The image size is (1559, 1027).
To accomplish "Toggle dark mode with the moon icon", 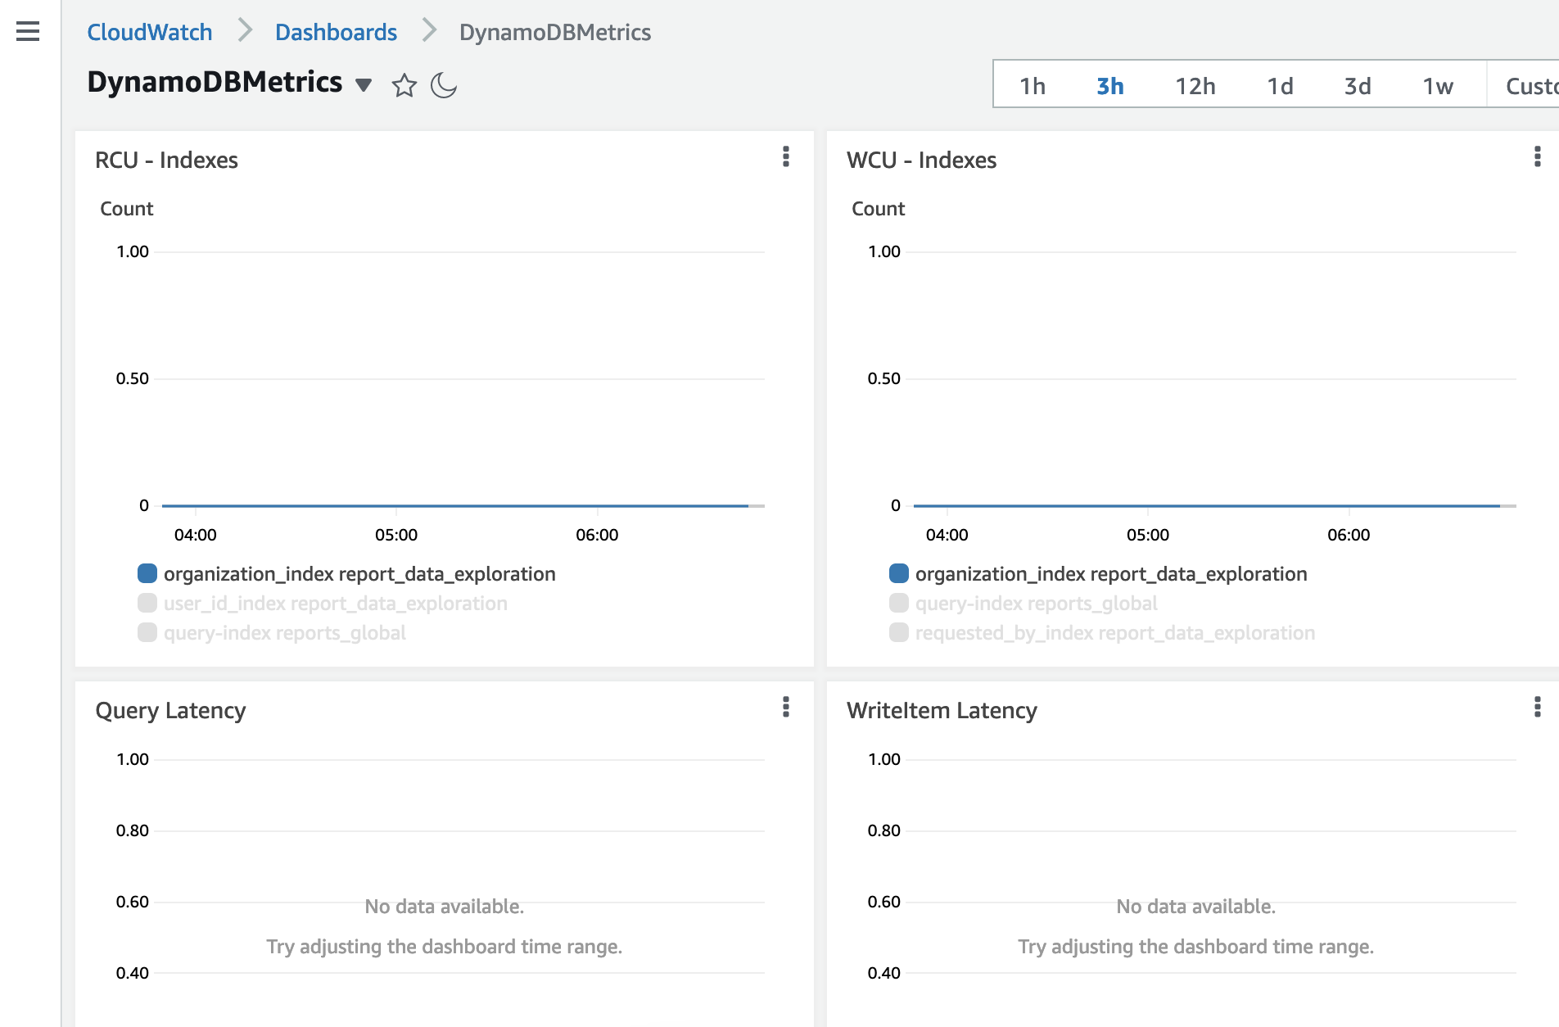I will 444,85.
